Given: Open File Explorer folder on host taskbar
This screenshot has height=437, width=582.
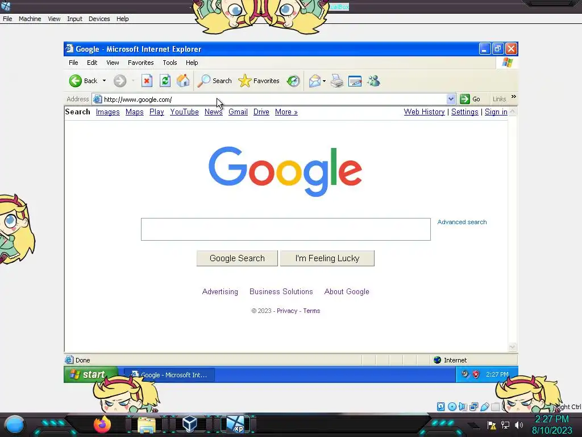Looking at the screenshot, I should (147, 424).
